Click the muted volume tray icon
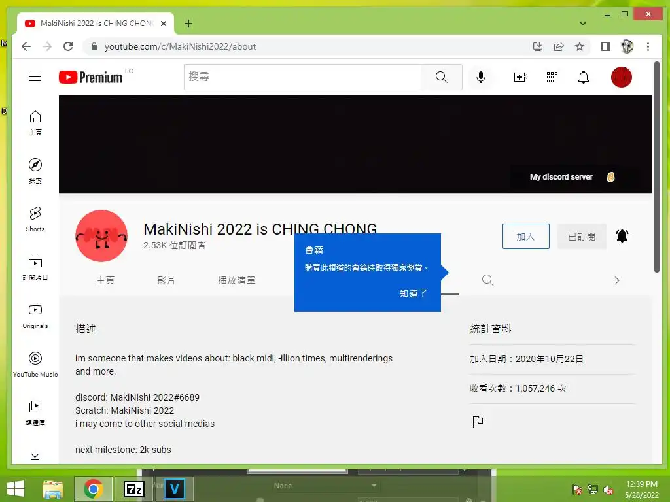The width and height of the screenshot is (670, 502). coord(608,490)
